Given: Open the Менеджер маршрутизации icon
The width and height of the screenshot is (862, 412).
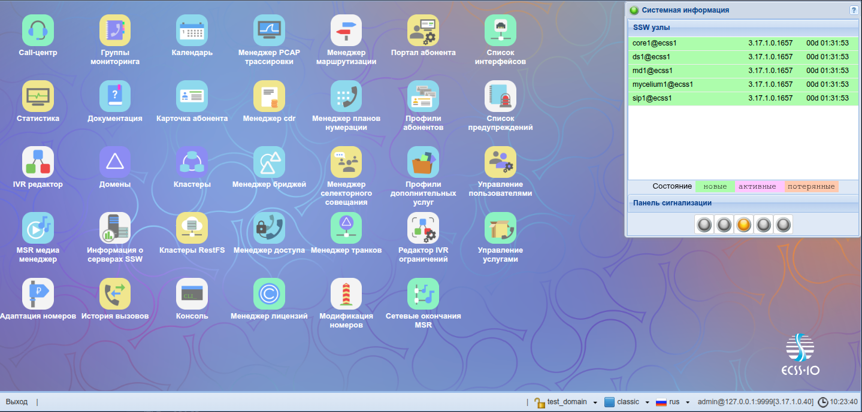Looking at the screenshot, I should click(346, 31).
